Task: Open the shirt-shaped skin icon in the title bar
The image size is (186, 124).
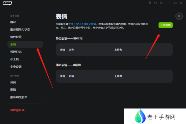Action: pos(155,3)
